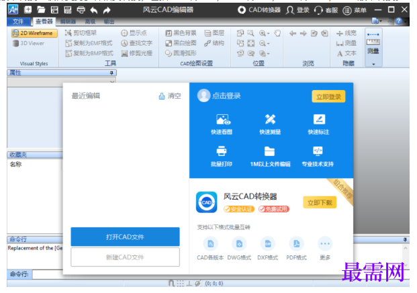The width and height of the screenshot is (417, 293).
Task: Click the print icon in title bar
Action: tap(81, 10)
